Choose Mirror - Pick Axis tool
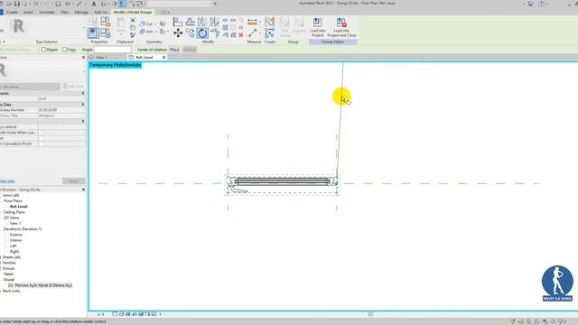578x325 pixels. tap(202, 22)
